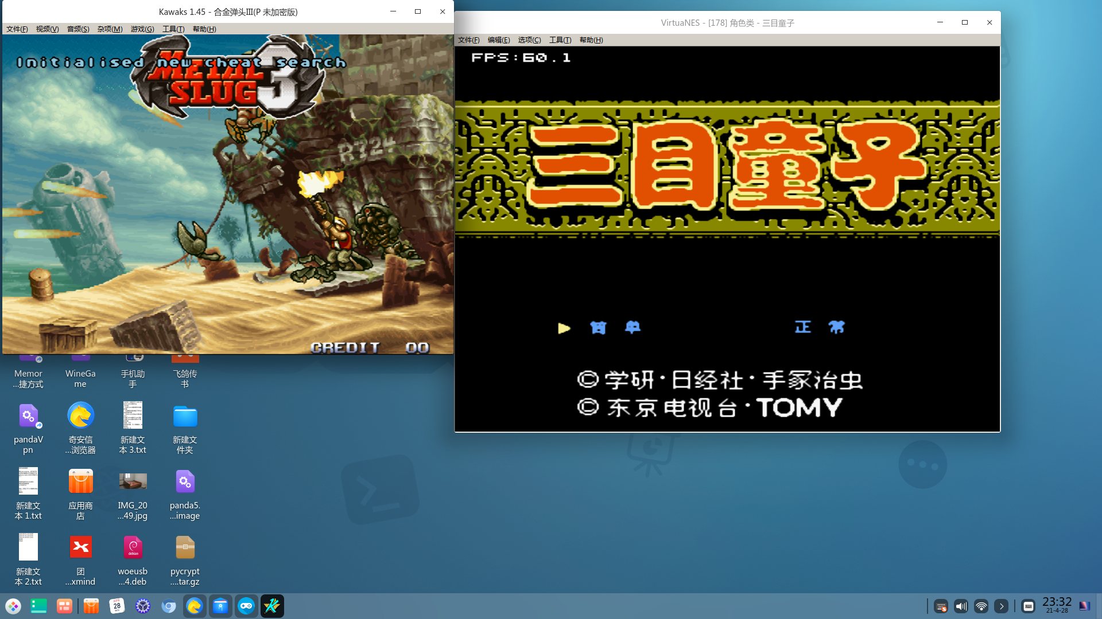Expand the system tray arrow
The height and width of the screenshot is (619, 1102).
point(1001,606)
